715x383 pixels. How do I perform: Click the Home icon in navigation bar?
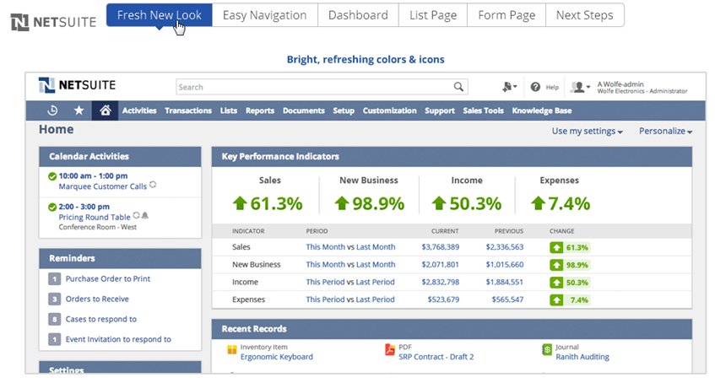point(105,111)
